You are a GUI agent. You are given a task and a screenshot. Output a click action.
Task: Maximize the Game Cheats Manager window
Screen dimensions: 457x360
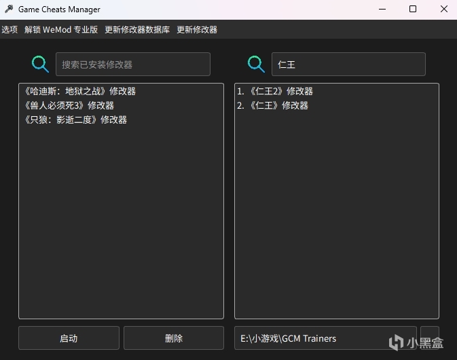click(413, 9)
